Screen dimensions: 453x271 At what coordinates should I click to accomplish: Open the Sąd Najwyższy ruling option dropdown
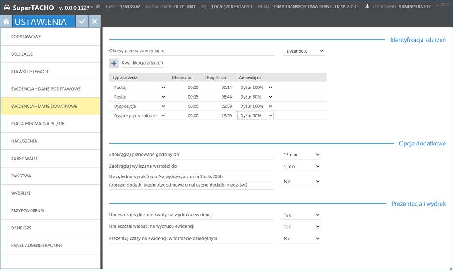(x=301, y=182)
